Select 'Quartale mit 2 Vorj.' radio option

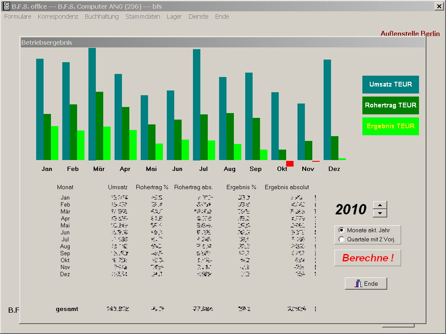click(341, 240)
